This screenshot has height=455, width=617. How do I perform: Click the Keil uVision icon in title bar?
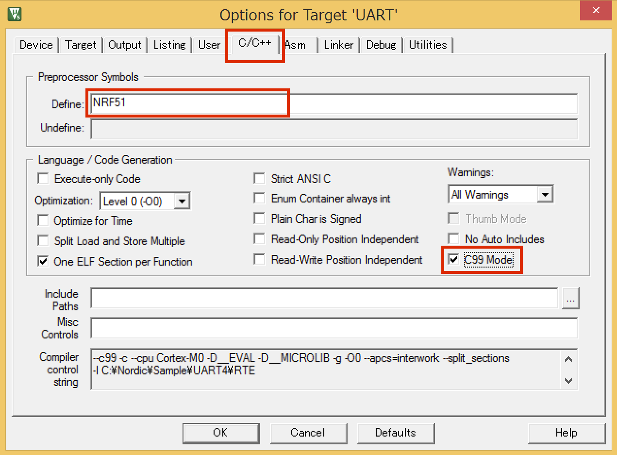[x=14, y=15]
